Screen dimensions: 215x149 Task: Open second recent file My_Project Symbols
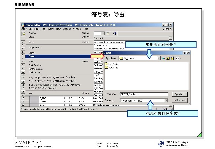(60, 81)
